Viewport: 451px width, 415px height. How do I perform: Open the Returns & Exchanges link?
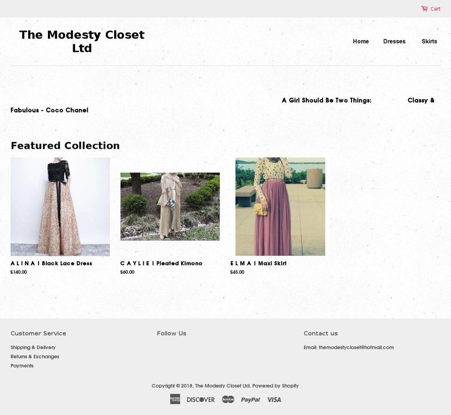click(x=35, y=357)
